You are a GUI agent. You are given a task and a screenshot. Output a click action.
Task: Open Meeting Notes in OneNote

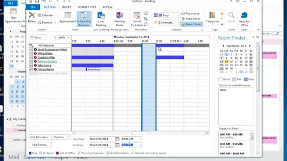[x=120, y=19]
